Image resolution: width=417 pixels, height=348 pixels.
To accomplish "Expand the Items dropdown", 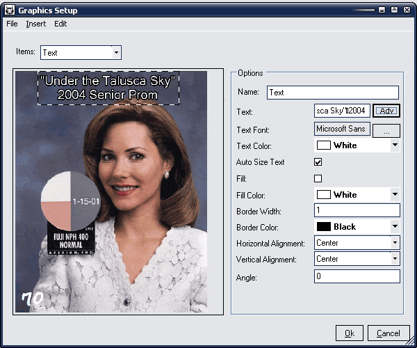I will tap(116, 52).
